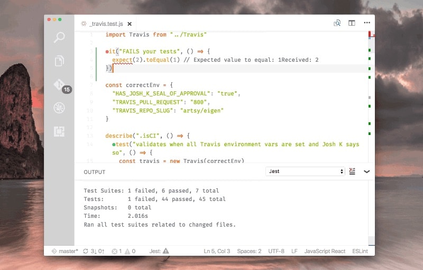The height and width of the screenshot is (270, 423).
Task: Click the red failing test dot beside it(
Action: (x=107, y=52)
